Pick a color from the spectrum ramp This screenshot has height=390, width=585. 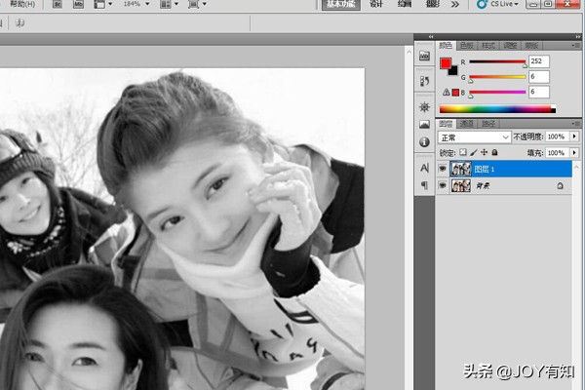(497, 109)
